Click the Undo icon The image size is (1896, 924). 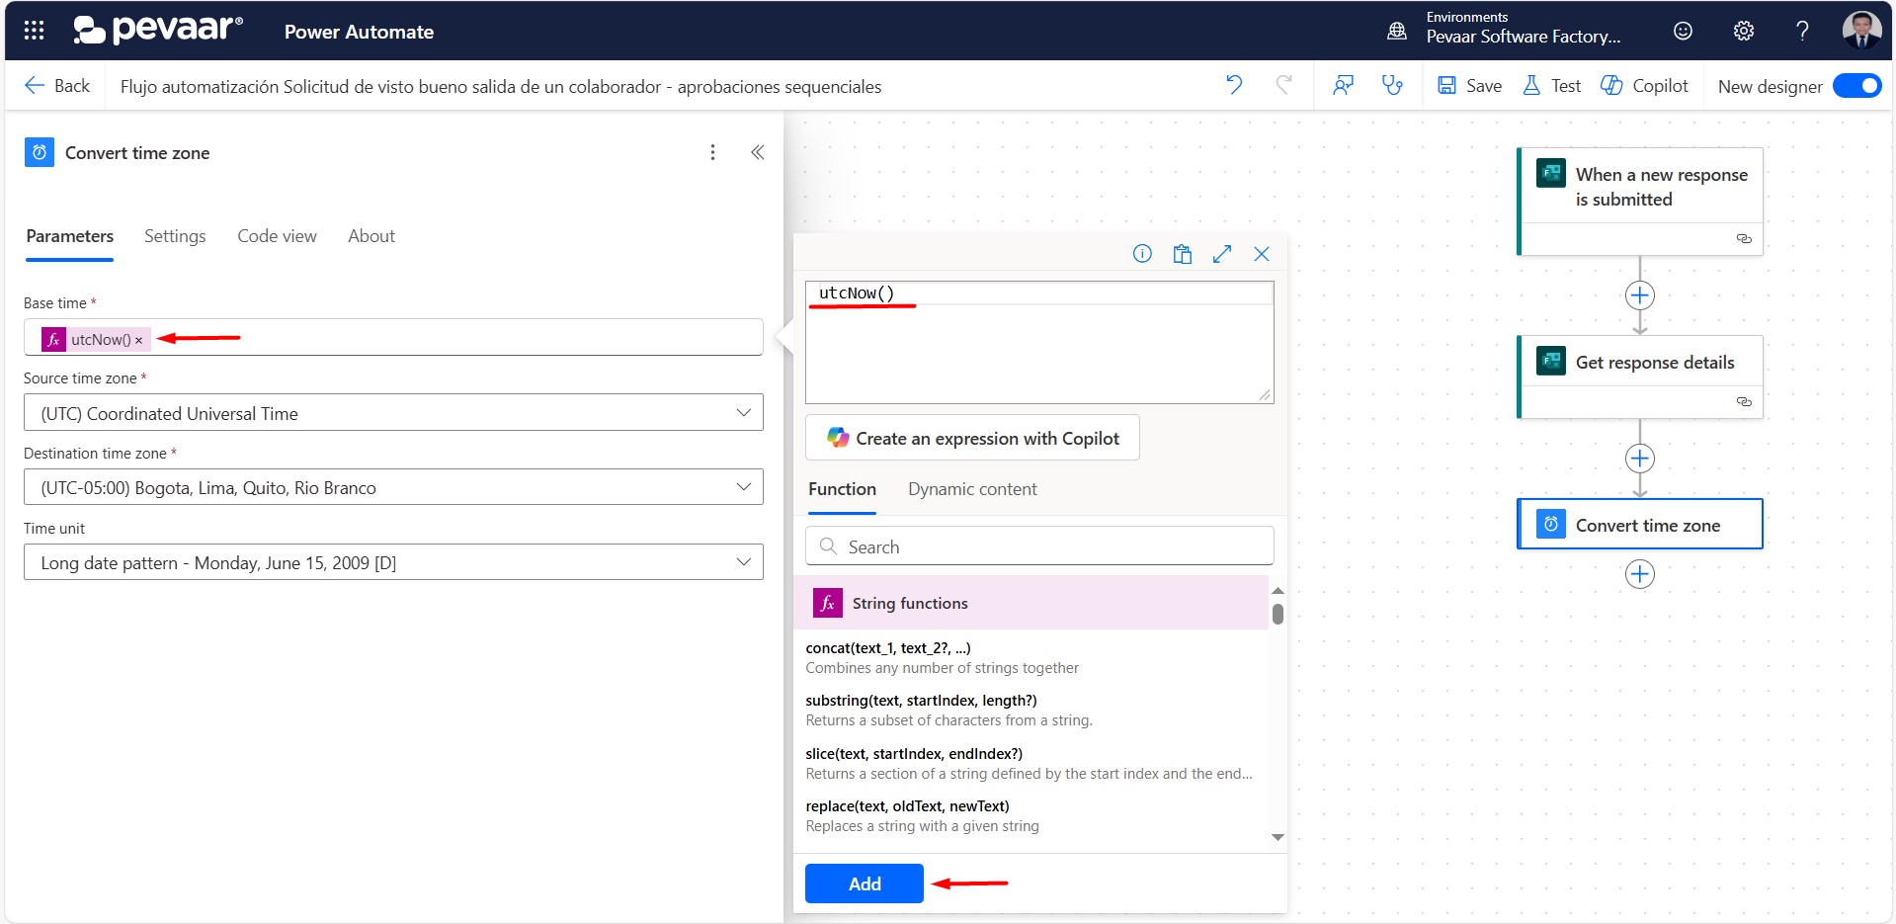coord(1234,85)
